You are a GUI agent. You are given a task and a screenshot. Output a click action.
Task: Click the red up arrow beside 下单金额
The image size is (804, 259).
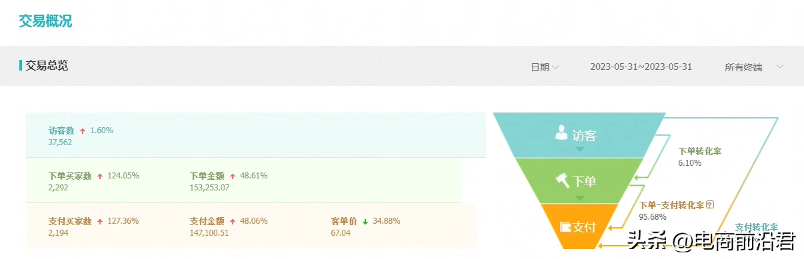[x=233, y=176]
